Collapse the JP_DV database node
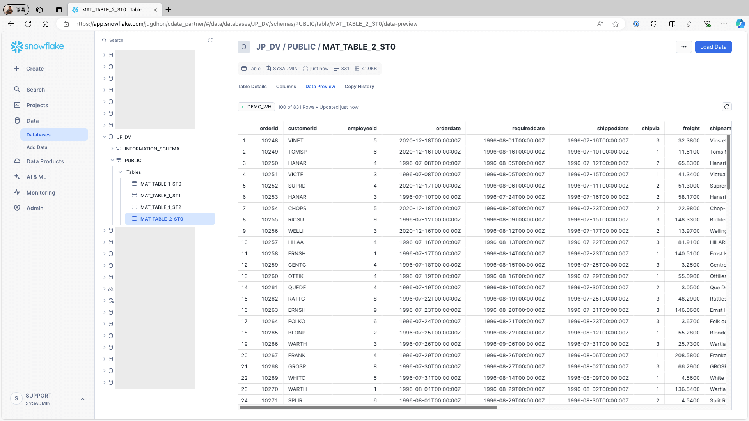This screenshot has width=749, height=421. [105, 137]
